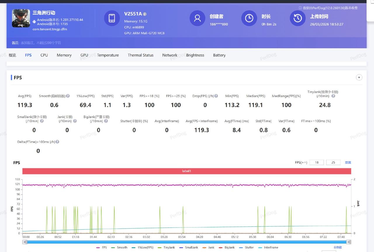Select the Thermal Status tab
Screen dimensions: 374x252
coord(141,55)
